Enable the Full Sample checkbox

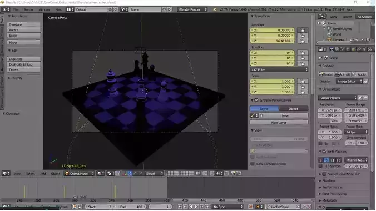click(x=320, y=166)
